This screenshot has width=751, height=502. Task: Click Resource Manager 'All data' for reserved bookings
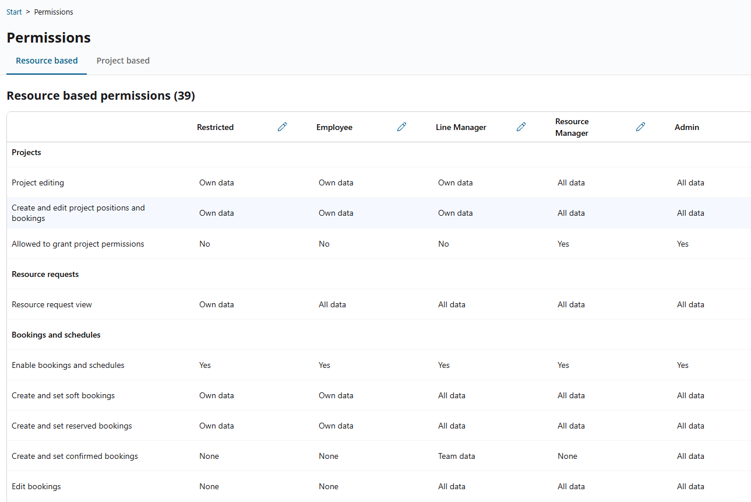tap(571, 426)
